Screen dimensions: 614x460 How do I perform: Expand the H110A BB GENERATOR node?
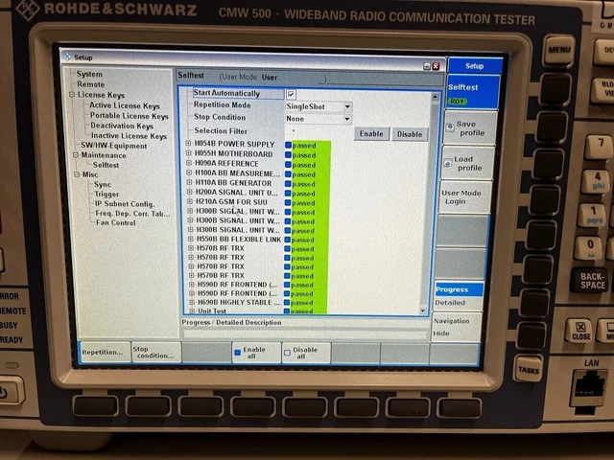tap(189, 182)
